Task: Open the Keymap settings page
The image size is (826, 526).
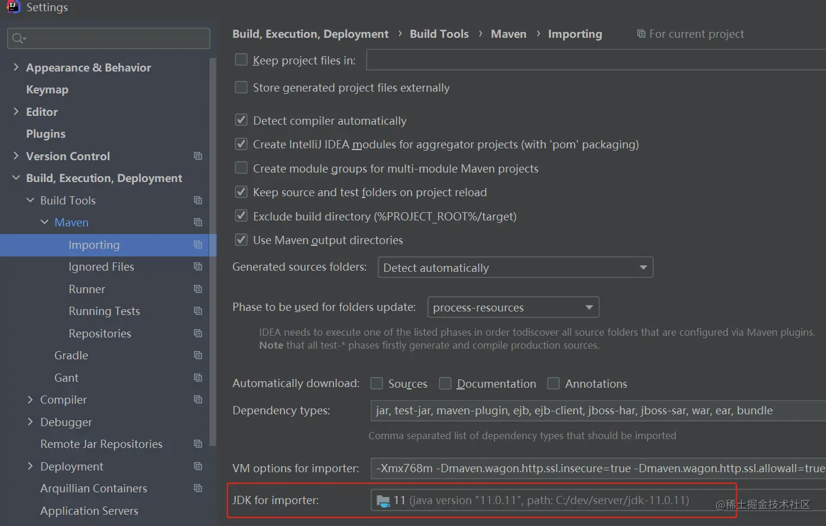Action: click(47, 90)
